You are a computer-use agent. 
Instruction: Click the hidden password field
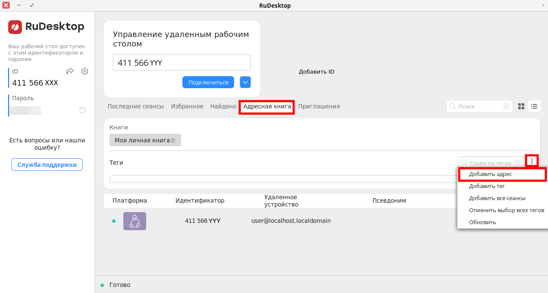25,111
